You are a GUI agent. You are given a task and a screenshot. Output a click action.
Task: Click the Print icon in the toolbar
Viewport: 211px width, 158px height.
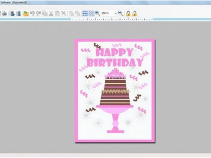[4, 13]
